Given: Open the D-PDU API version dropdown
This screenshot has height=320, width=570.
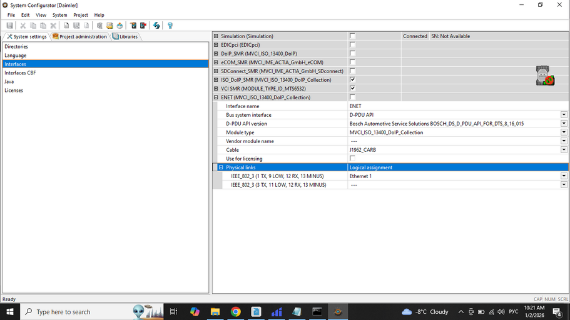Looking at the screenshot, I should [564, 124].
